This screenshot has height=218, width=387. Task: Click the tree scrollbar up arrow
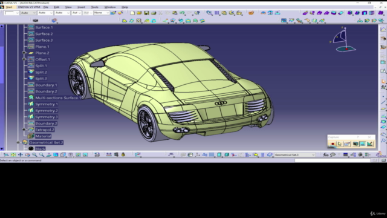(2, 26)
